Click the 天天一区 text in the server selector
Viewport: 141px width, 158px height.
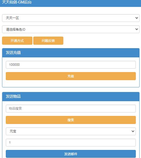pyautogui.click(x=12, y=18)
